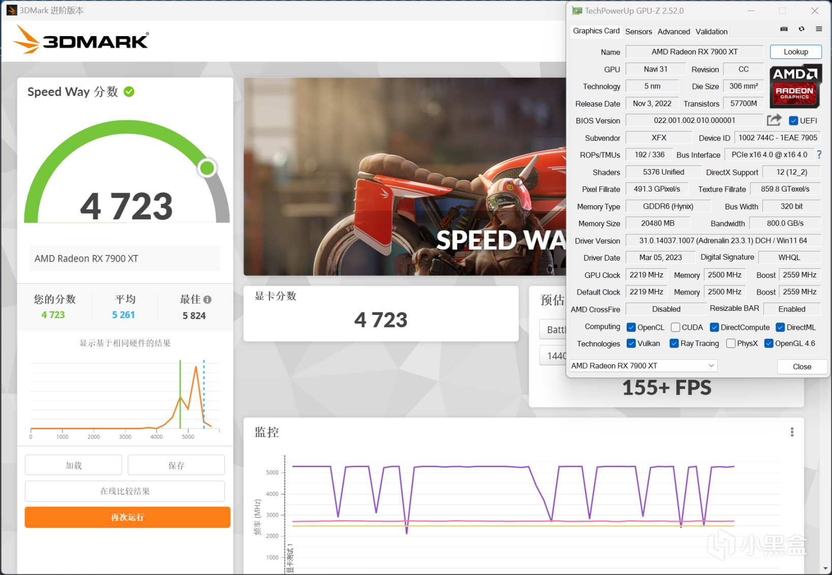Click the 平均 5 261 value
The image size is (832, 575).
pos(124,315)
